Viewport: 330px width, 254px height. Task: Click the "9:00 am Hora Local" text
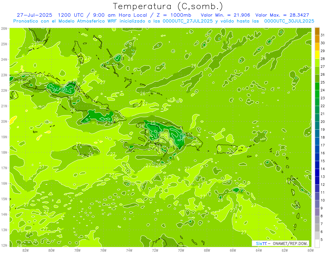pos(120,15)
